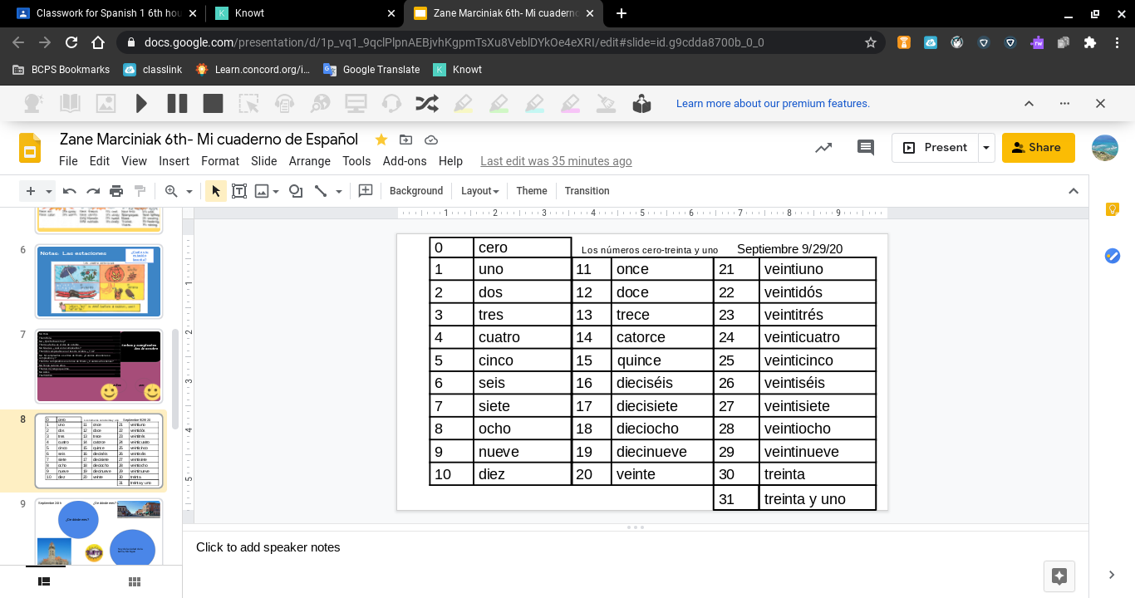Click the insert image icon
This screenshot has height=598, width=1135.
(x=262, y=191)
